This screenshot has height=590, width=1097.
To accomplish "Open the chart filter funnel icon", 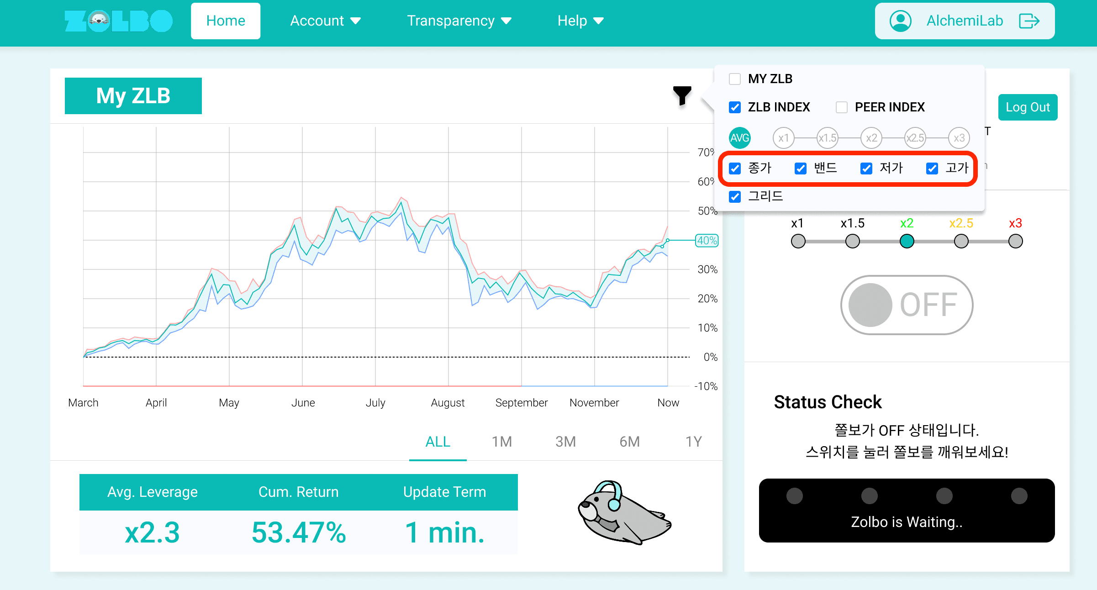I will (x=682, y=95).
